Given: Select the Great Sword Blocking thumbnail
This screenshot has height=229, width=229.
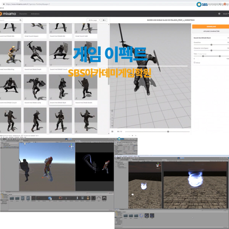Looking at the screenshot, I should [10, 54].
